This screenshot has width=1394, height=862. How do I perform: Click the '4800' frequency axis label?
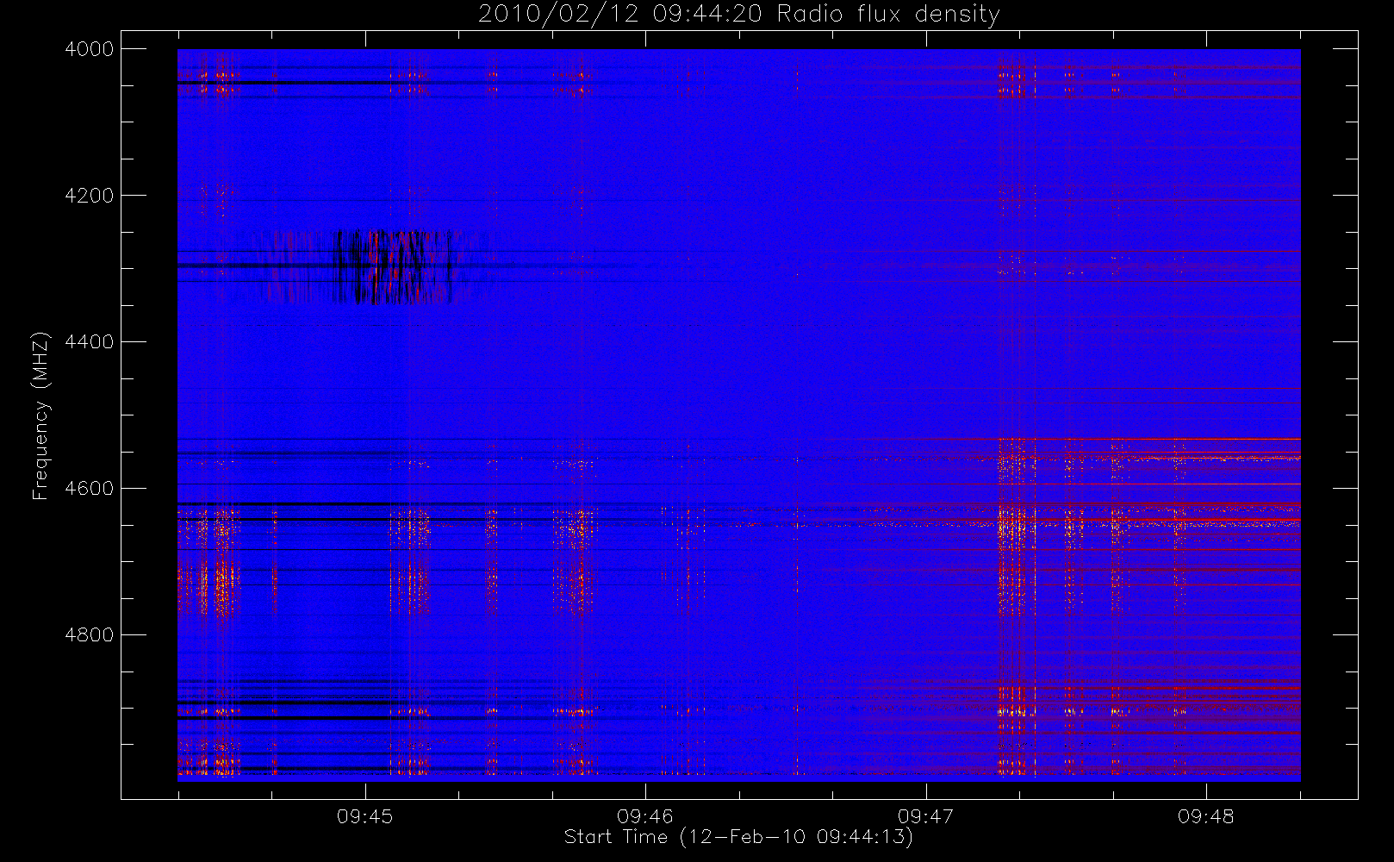90,635
